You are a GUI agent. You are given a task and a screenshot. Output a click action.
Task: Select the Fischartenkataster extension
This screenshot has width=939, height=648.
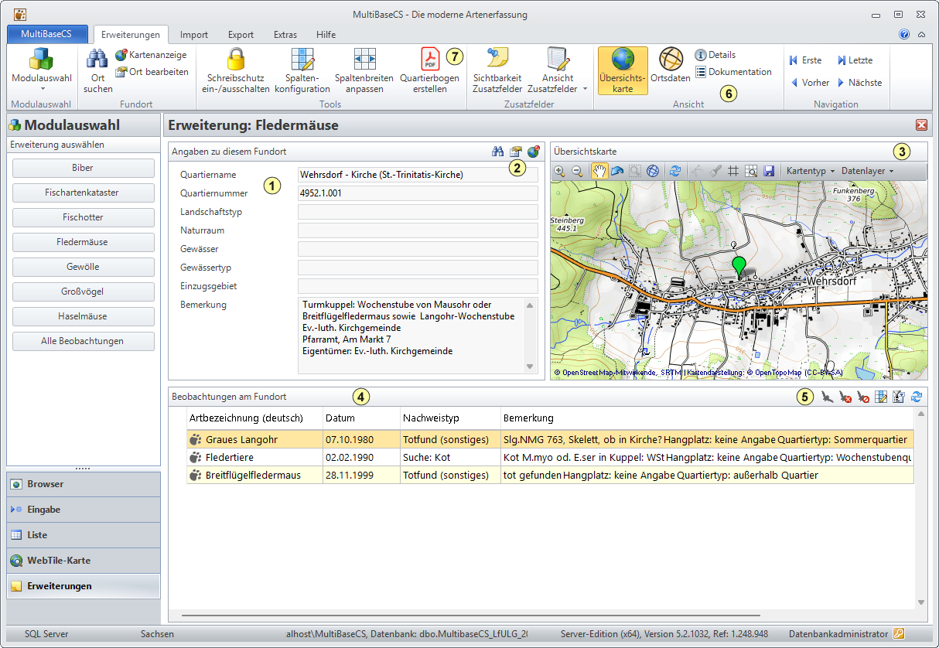[x=84, y=193]
